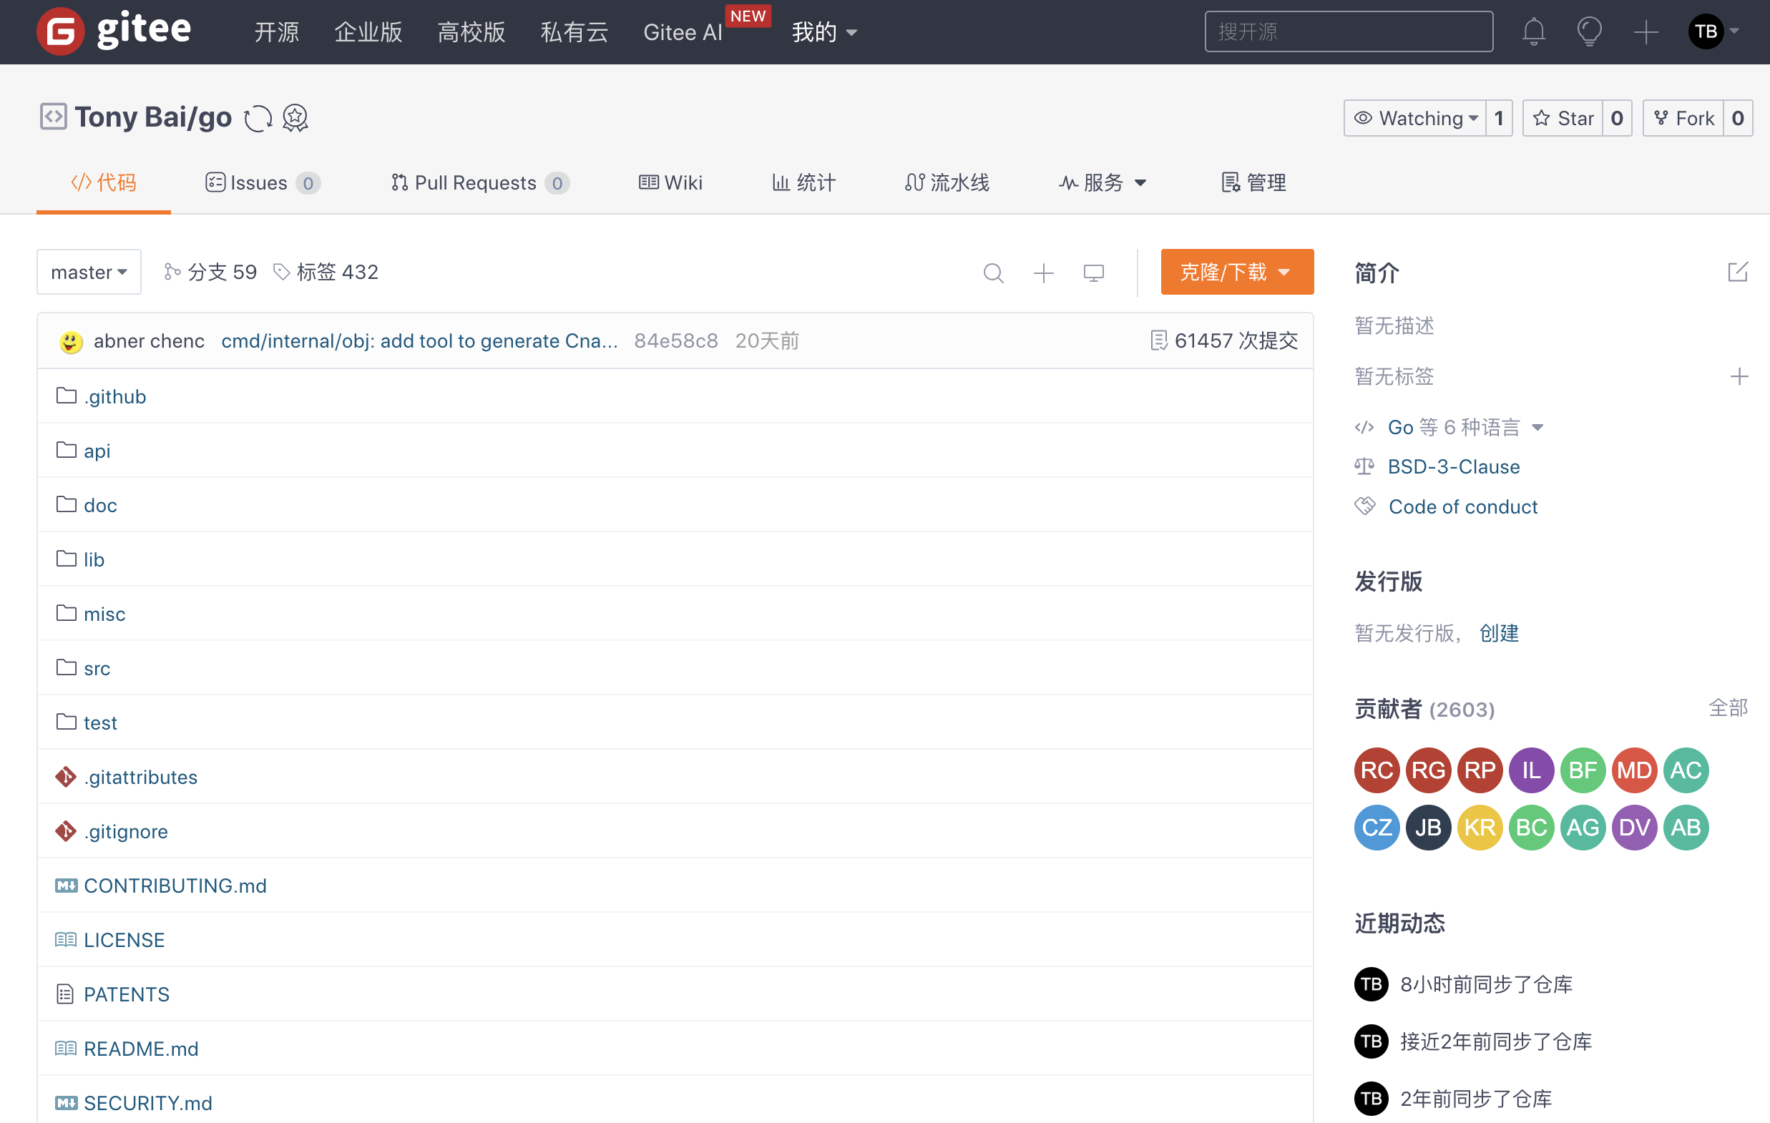Viewport: 1770px width, 1123px height.
Task: Open the Pull Requests tab
Action: point(480,182)
